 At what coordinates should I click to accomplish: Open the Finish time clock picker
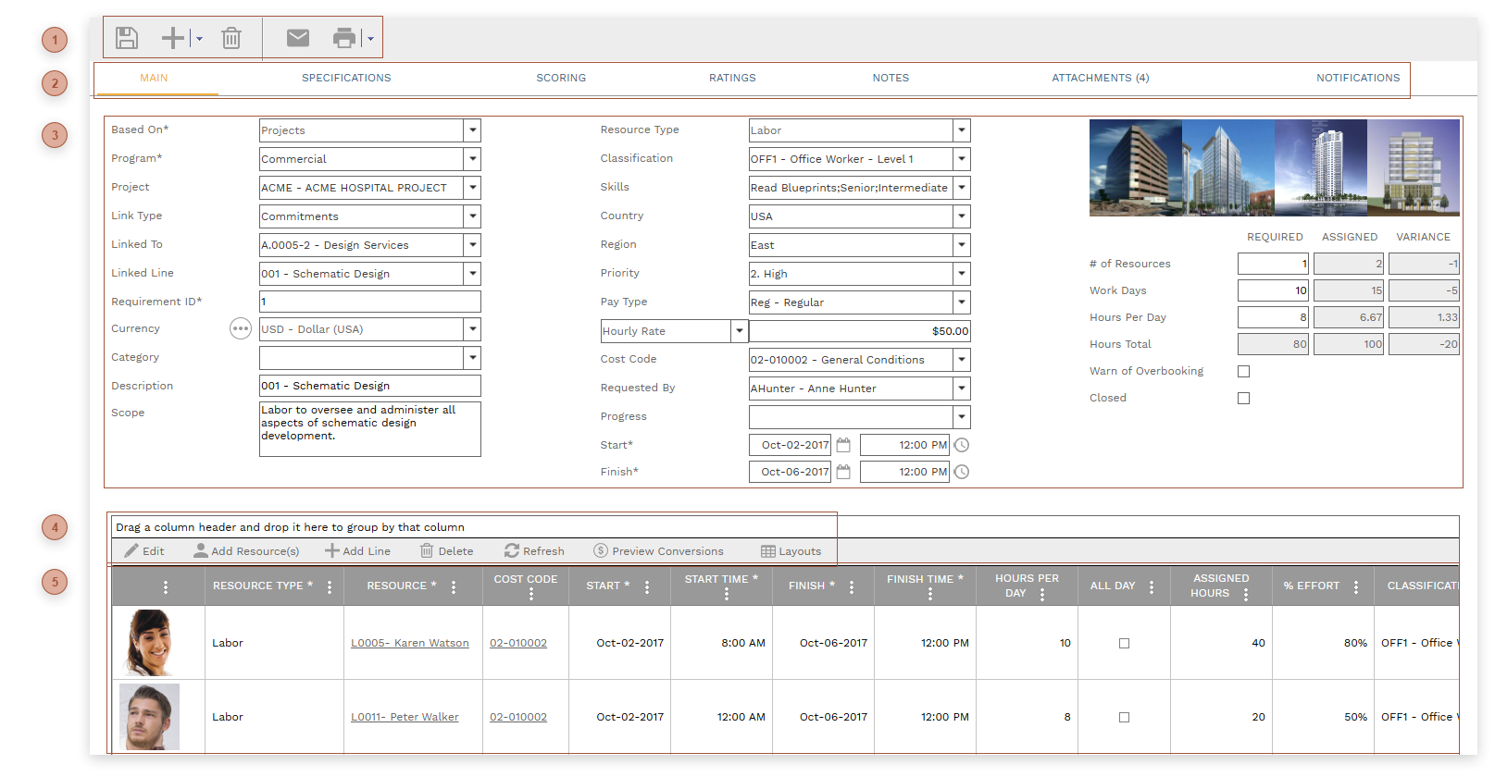point(962,472)
